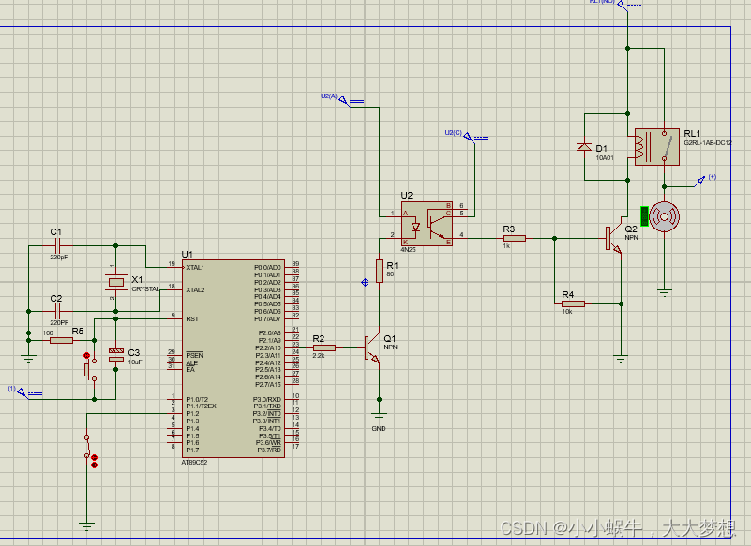This screenshot has height=546, width=751.
Task: Click the G2RL-1AB-DC12 relay label
Action: (x=708, y=142)
